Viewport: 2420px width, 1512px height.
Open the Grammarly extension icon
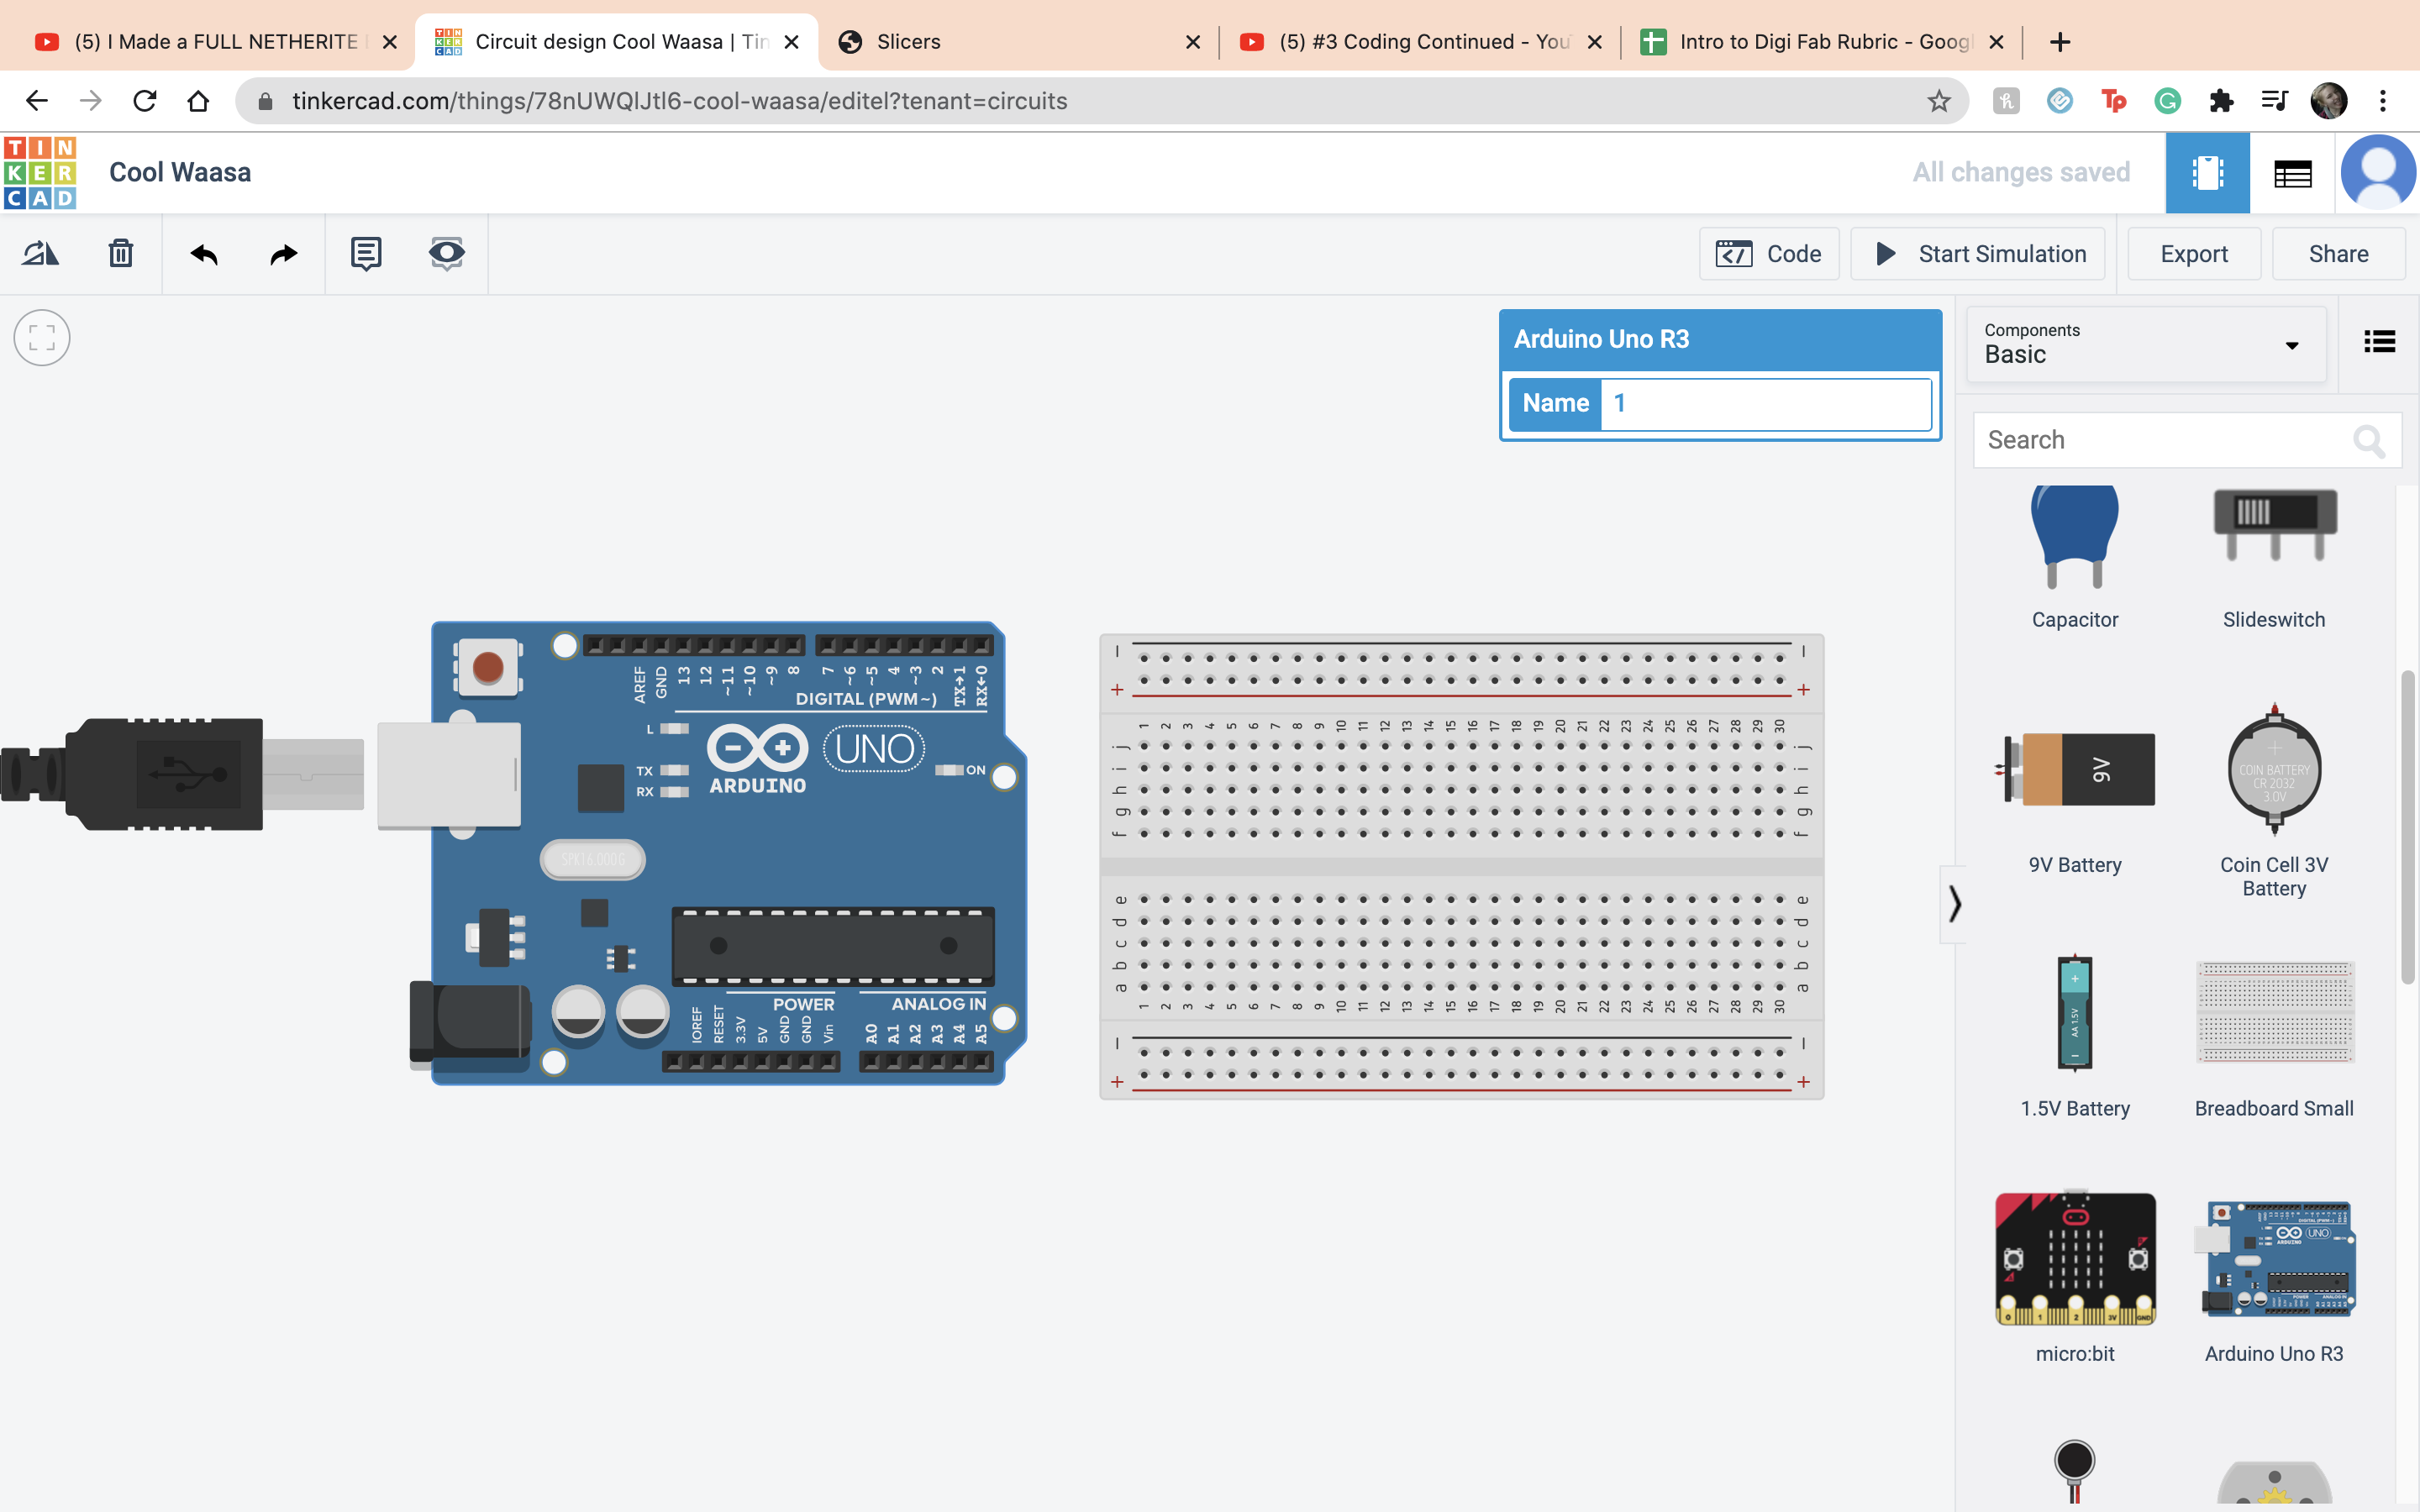[x=2167, y=101]
